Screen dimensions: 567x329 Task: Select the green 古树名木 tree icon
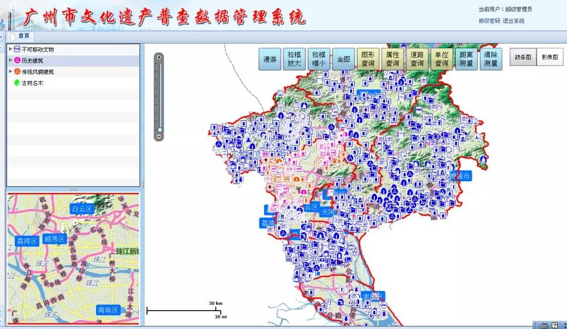point(16,83)
